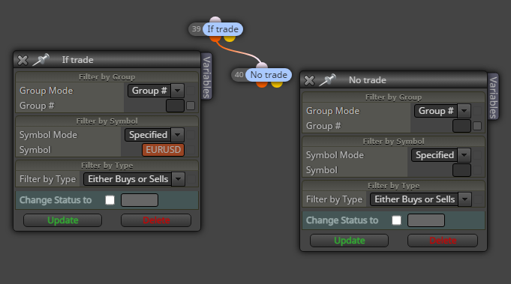The image size is (511, 284).
Task: Click Filter by Symbol header in No trade panel
Action: pyautogui.click(x=393, y=142)
